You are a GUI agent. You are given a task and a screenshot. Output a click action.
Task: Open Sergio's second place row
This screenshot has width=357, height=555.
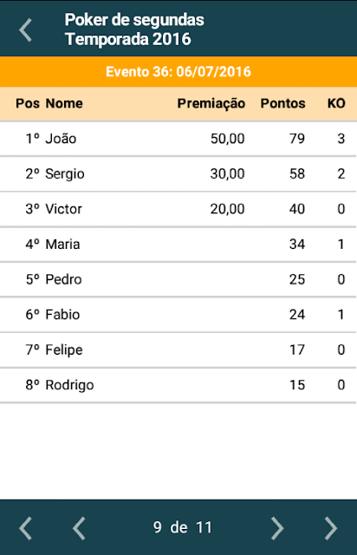[178, 173]
